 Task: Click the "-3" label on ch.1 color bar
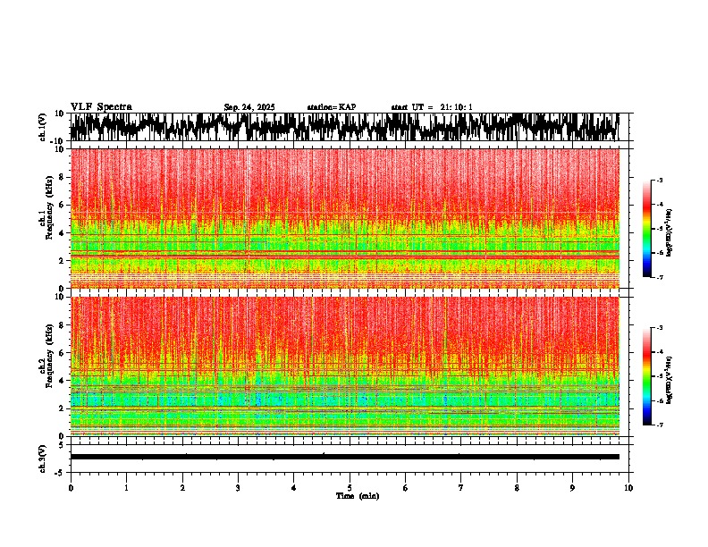(659, 180)
